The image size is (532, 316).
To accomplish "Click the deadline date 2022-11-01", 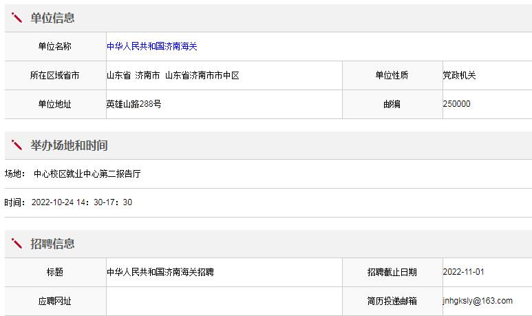I will tap(463, 272).
